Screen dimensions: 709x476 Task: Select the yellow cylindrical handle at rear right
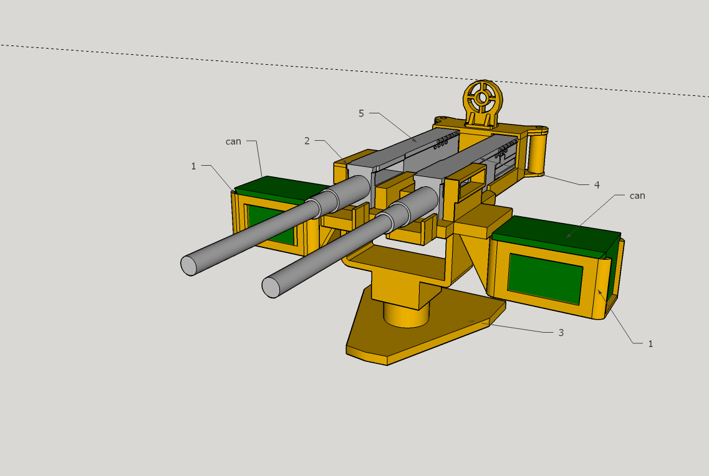click(537, 153)
